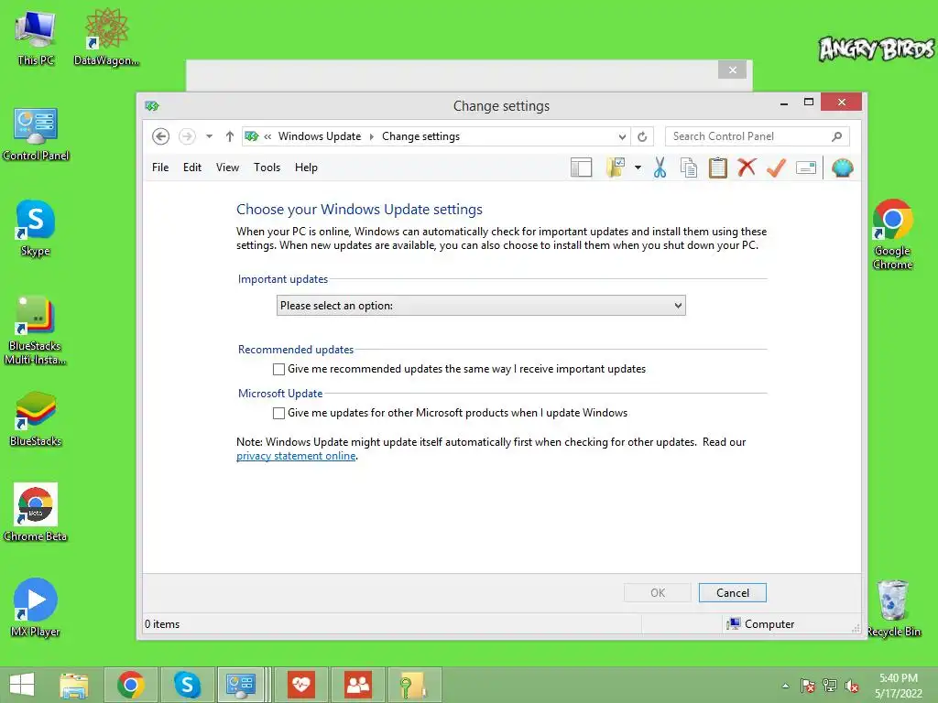Image resolution: width=938 pixels, height=703 pixels.
Task: Click the greyed-out OK button
Action: point(658,593)
